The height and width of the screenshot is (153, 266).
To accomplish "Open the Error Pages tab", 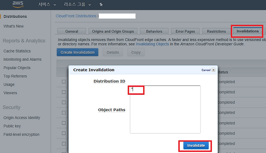I will point(185,31).
